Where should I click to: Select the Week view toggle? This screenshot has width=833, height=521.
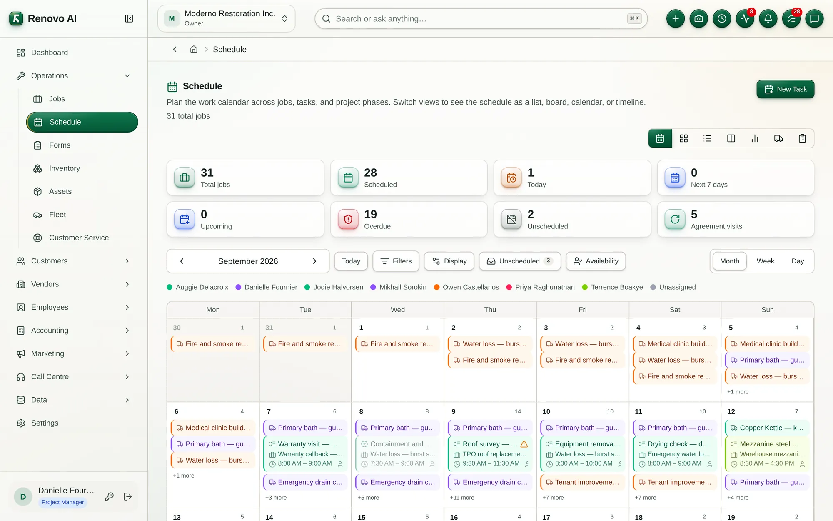click(765, 261)
